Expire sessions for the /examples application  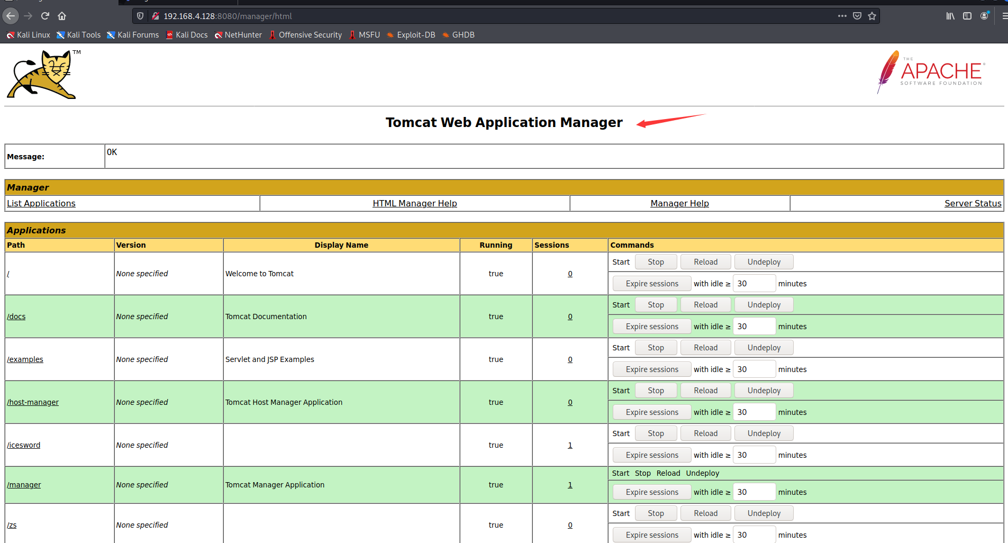pos(652,369)
